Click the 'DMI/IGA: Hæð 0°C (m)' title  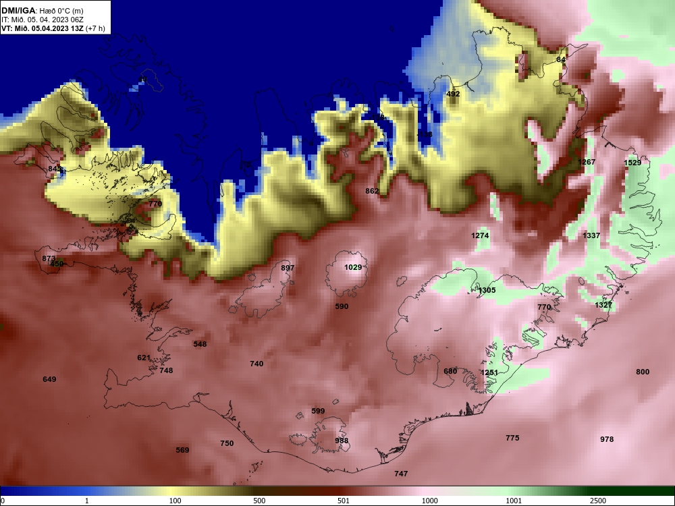point(42,11)
